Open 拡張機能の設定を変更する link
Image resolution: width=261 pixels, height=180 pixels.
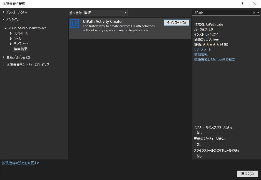click(21, 163)
